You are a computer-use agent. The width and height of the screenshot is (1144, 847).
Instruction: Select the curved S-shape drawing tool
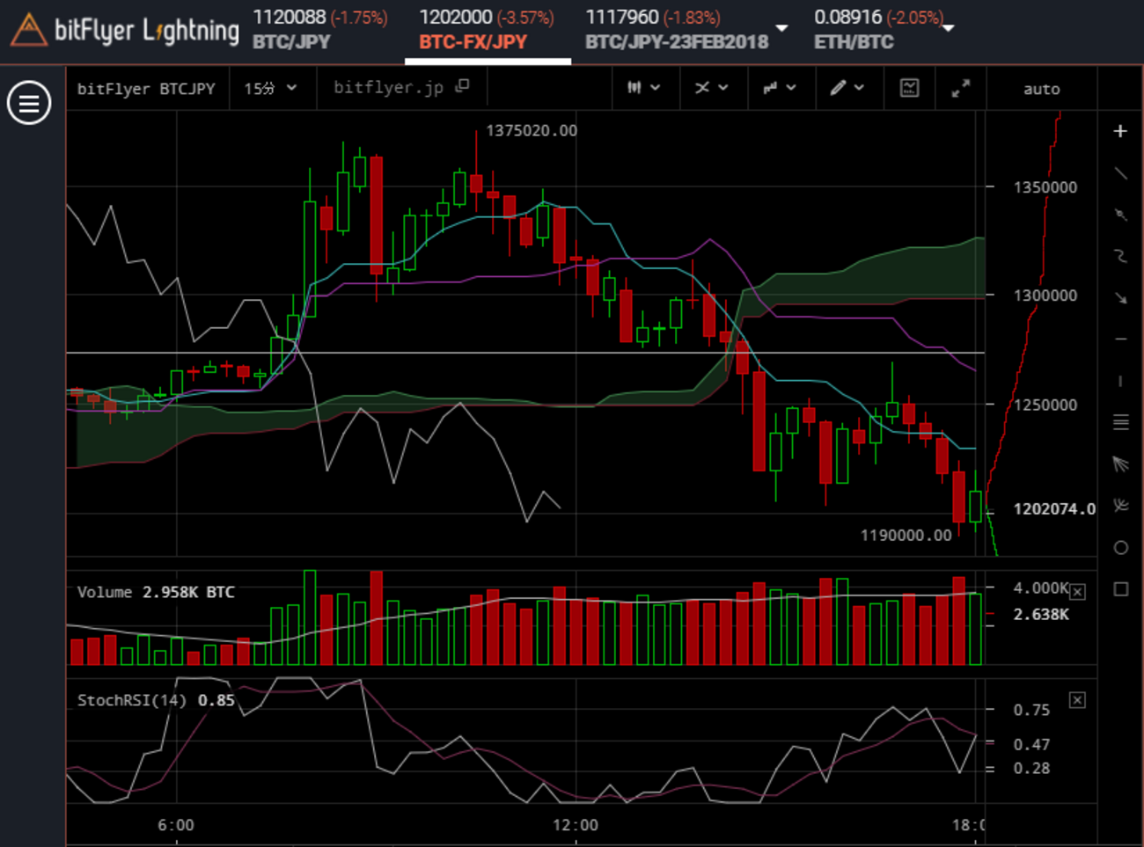[1120, 256]
